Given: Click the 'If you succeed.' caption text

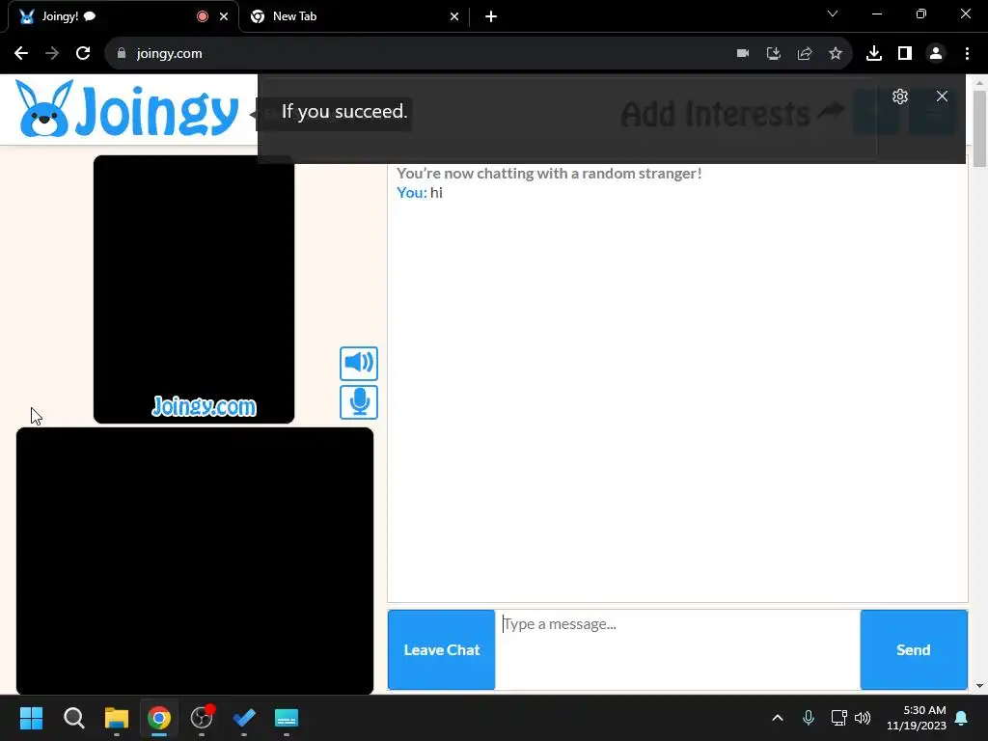Looking at the screenshot, I should coord(344,112).
